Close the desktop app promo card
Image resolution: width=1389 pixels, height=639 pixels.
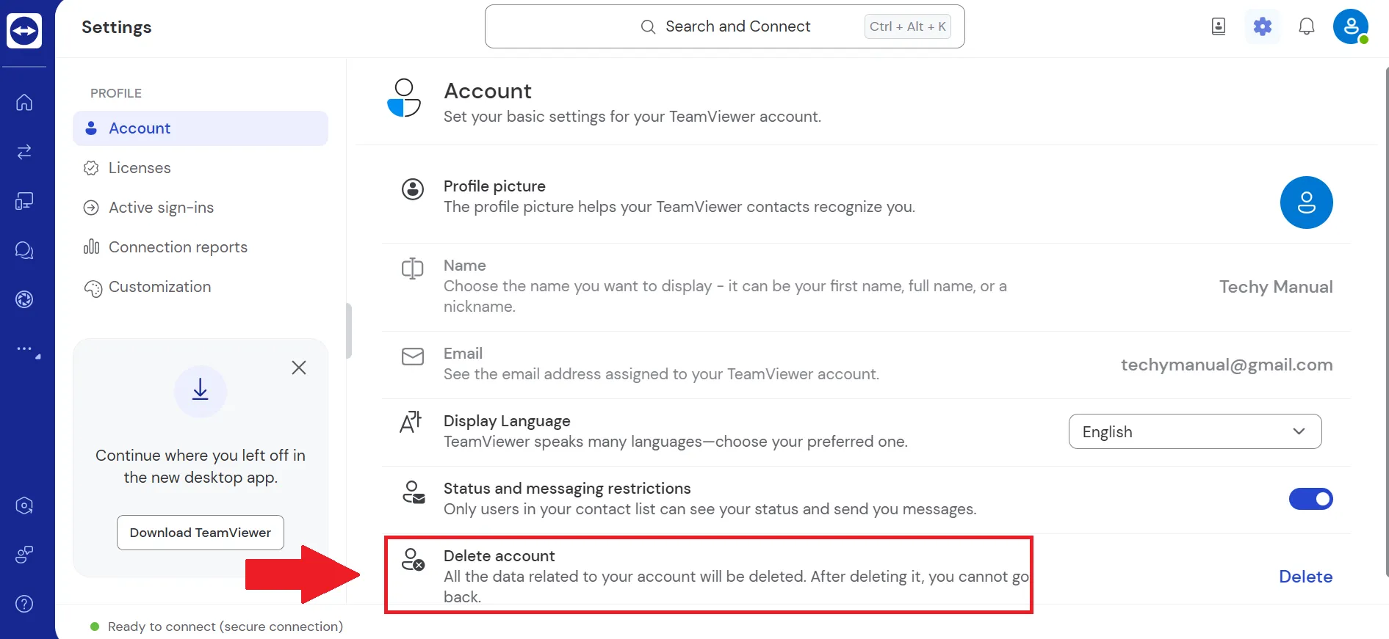click(299, 368)
